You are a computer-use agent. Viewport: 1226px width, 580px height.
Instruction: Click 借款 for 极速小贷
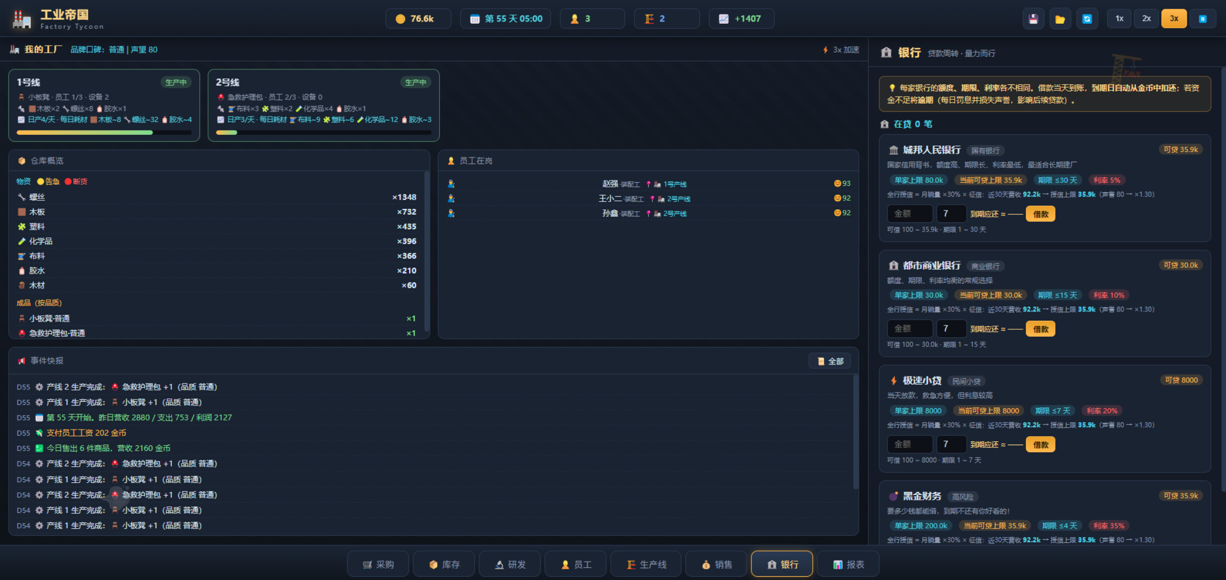(1041, 445)
